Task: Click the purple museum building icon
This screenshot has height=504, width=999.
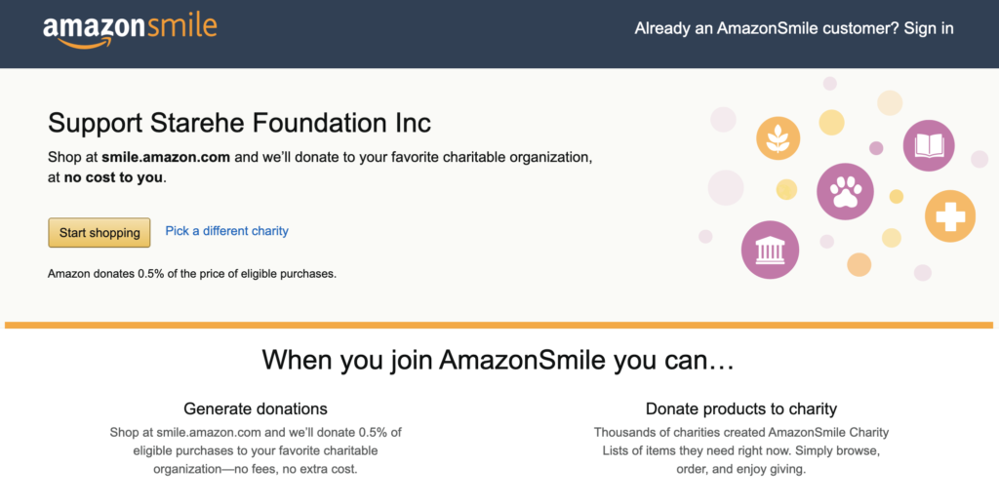Action: coord(770,249)
